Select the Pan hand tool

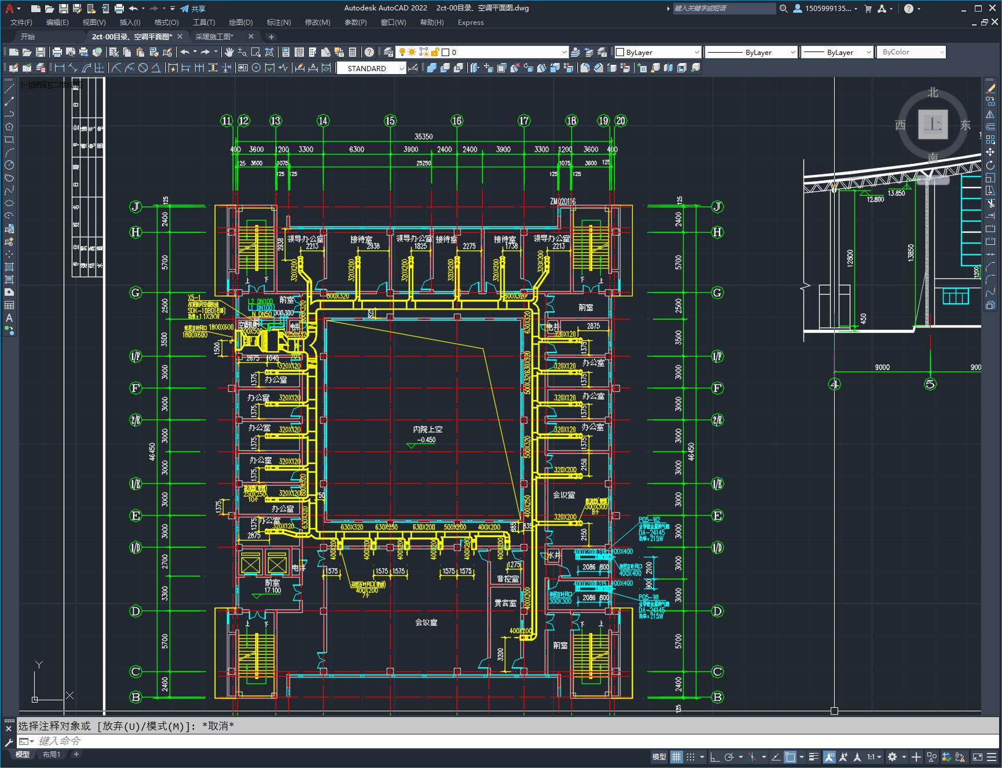(x=230, y=52)
